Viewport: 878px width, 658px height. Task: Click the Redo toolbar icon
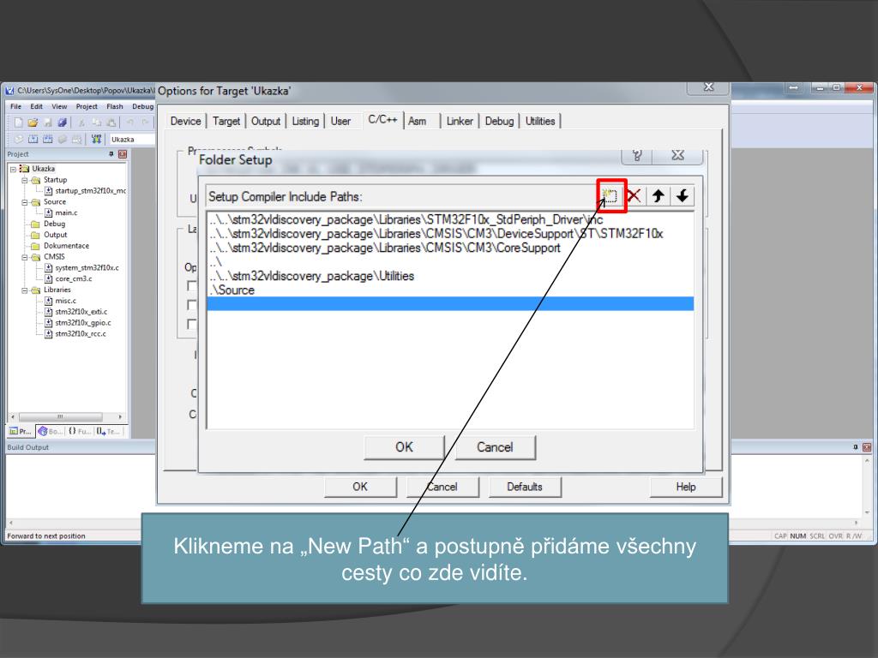(145, 123)
